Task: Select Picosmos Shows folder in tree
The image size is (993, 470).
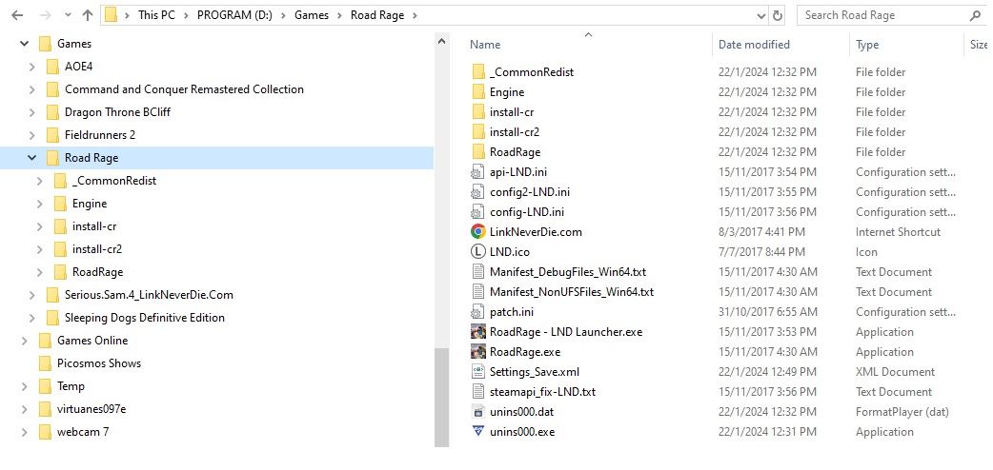Action: [99, 363]
